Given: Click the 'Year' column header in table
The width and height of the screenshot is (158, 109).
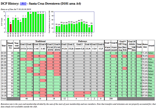Looking at the screenshot, I should (4, 46).
